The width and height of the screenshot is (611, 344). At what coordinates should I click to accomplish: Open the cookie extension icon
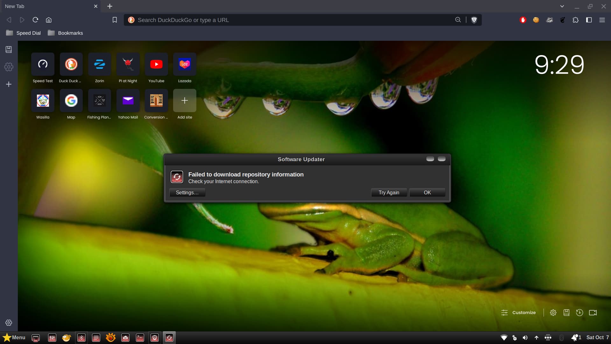(536, 20)
